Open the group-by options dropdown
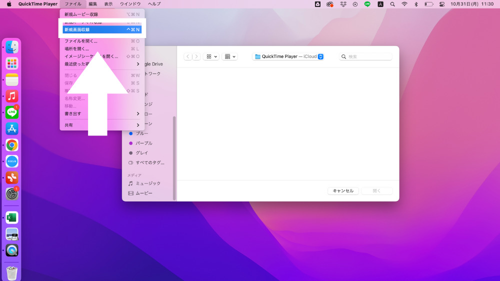The width and height of the screenshot is (500, 281). tap(229, 56)
